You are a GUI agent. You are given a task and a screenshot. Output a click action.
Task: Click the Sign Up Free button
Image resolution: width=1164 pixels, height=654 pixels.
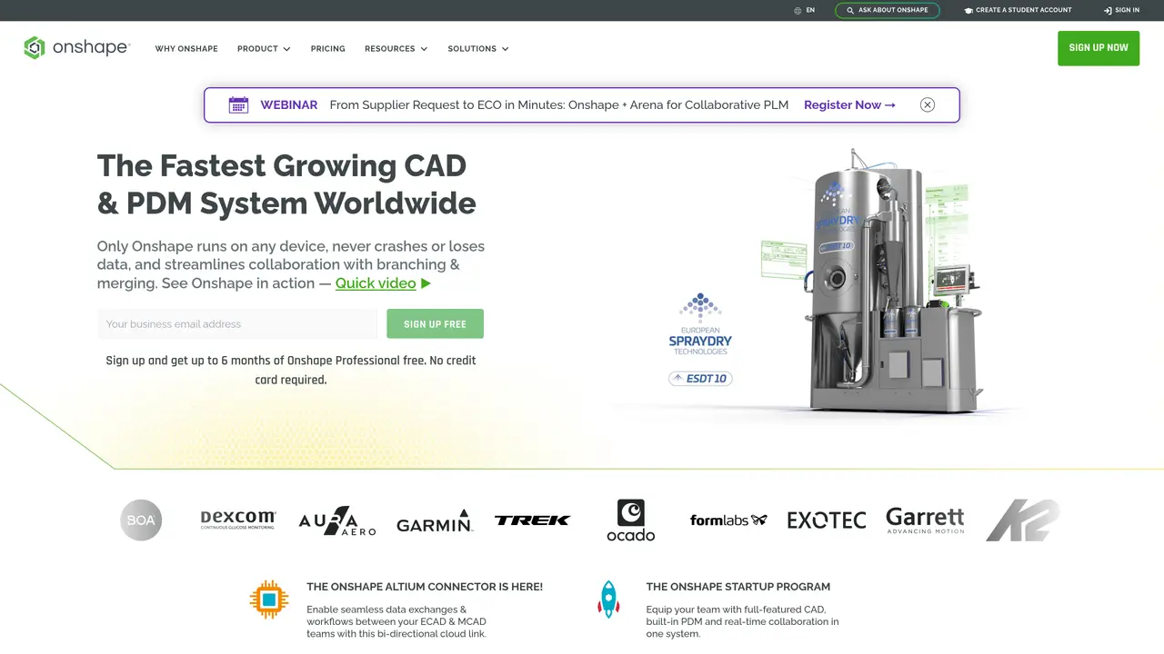pos(435,324)
